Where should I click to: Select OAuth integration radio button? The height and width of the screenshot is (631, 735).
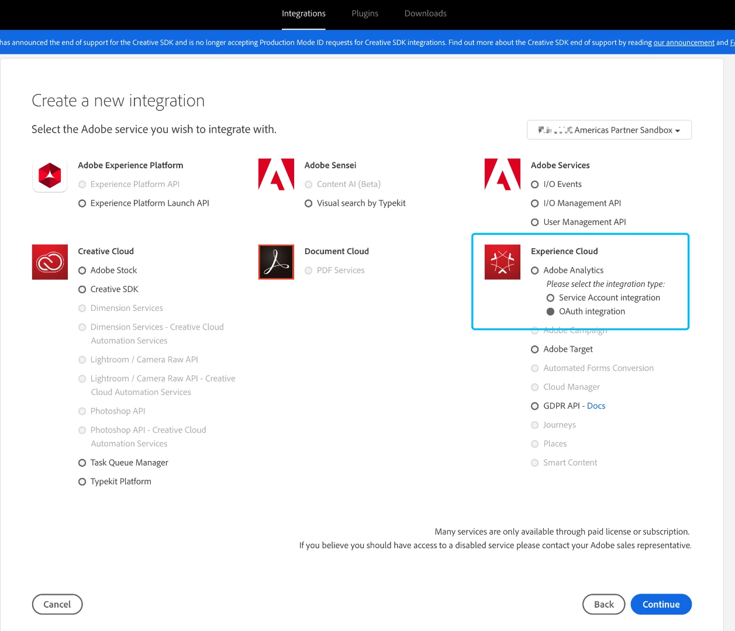pos(550,311)
